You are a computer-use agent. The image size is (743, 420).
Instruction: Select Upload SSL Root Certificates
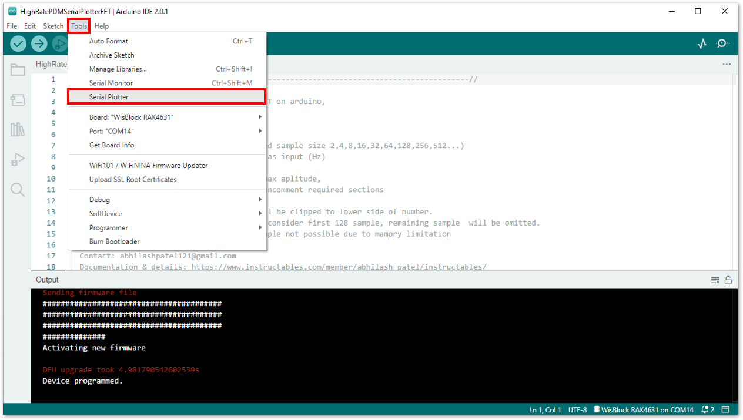pos(168,180)
